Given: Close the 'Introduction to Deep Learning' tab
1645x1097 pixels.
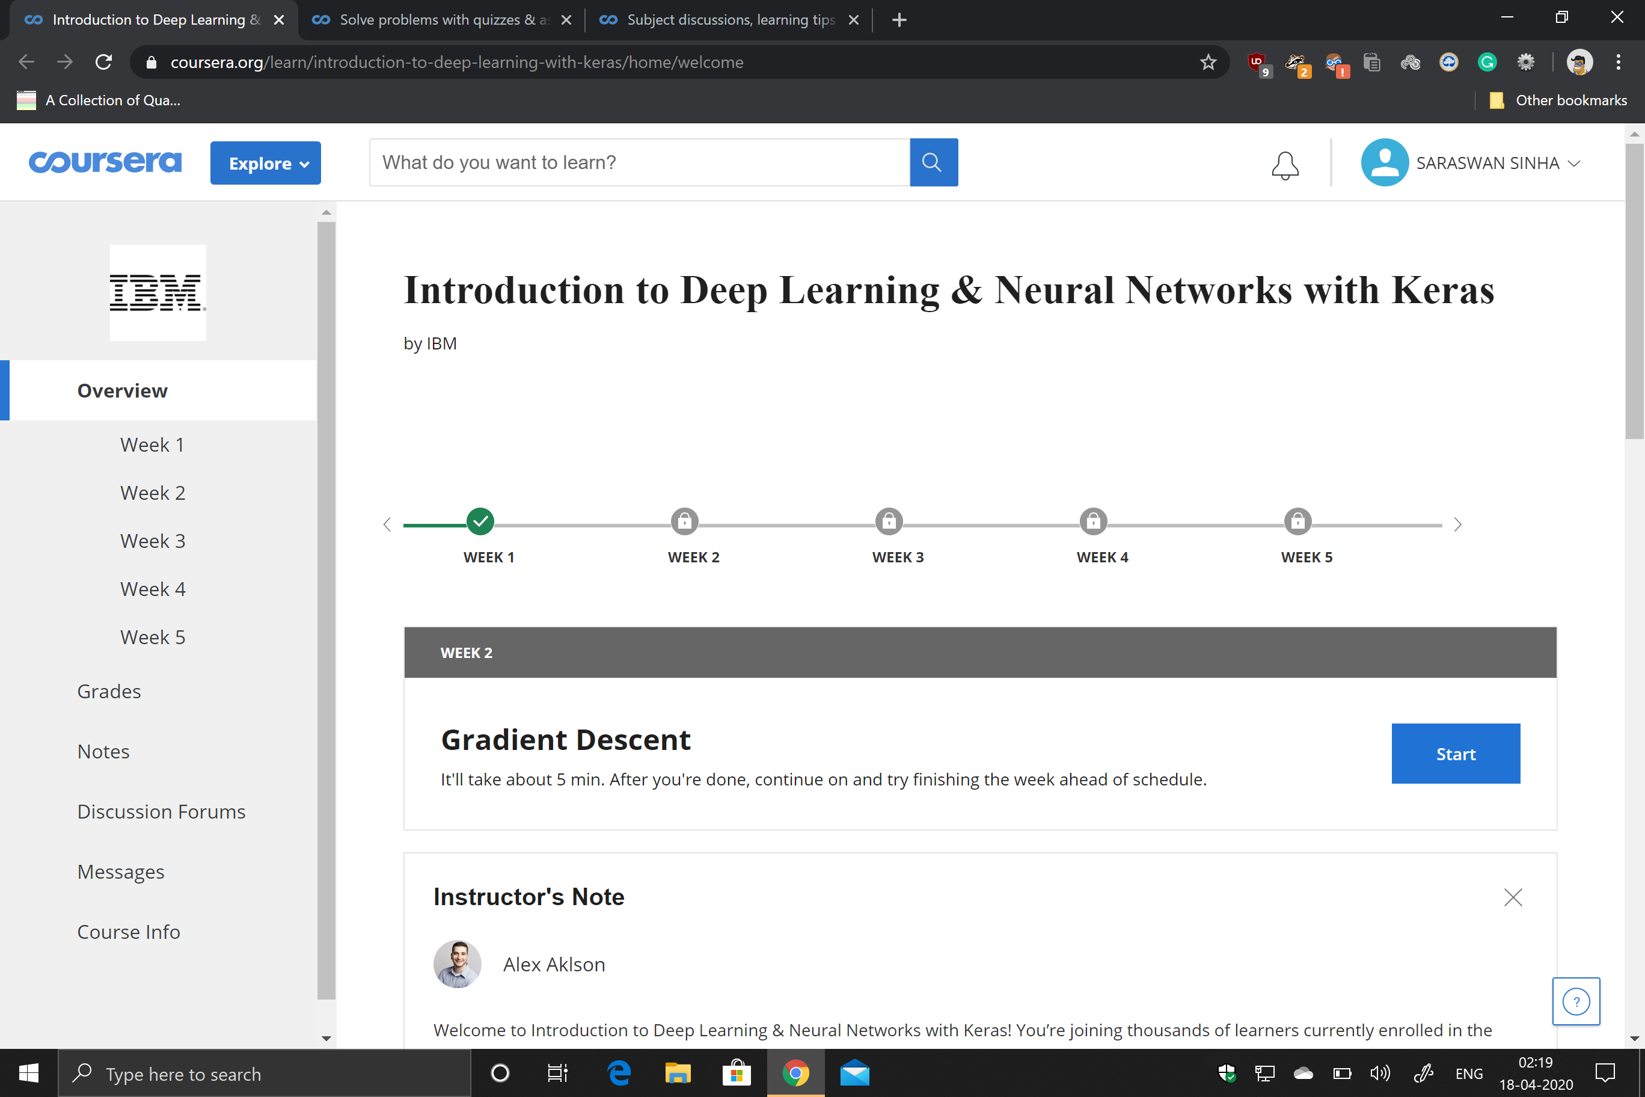Looking at the screenshot, I should coord(279,20).
